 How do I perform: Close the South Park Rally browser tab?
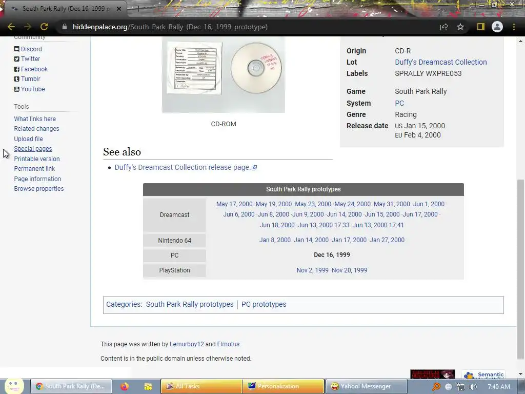(x=119, y=9)
